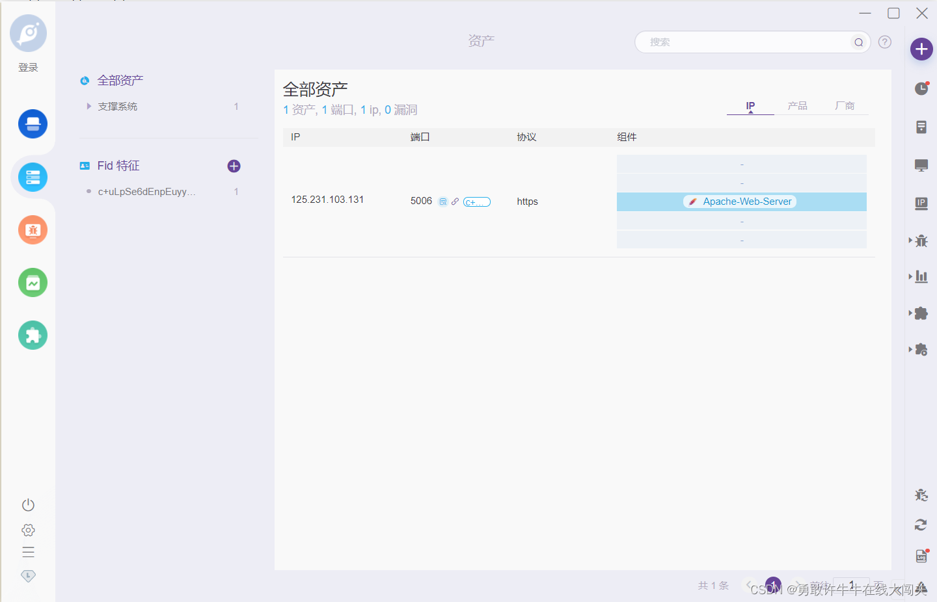Expand the bug icon submenu arrow in right bar

coord(910,241)
